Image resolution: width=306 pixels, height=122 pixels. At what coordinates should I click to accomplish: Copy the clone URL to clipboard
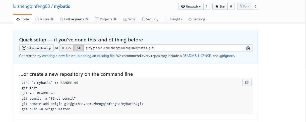pos(248,48)
